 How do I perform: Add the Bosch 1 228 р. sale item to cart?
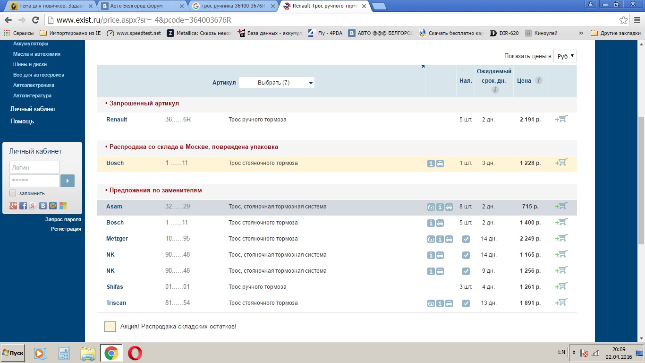point(561,163)
